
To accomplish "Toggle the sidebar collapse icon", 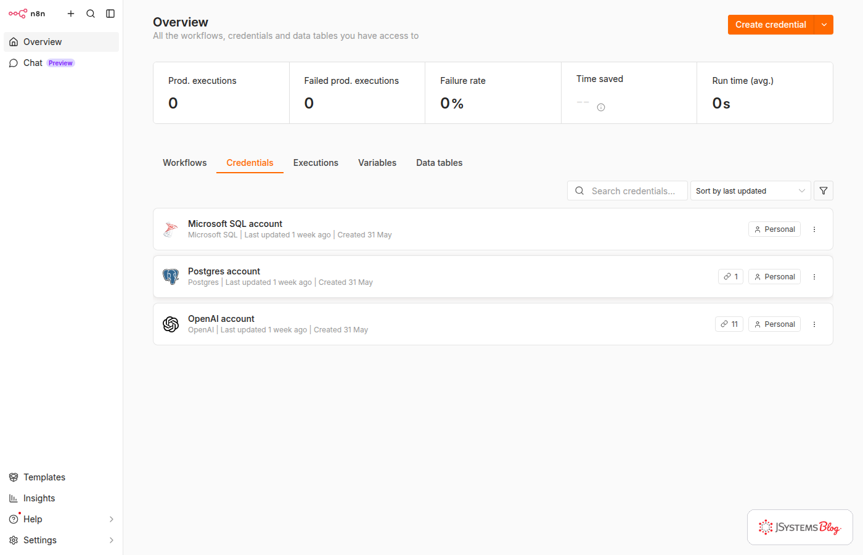I will point(110,14).
